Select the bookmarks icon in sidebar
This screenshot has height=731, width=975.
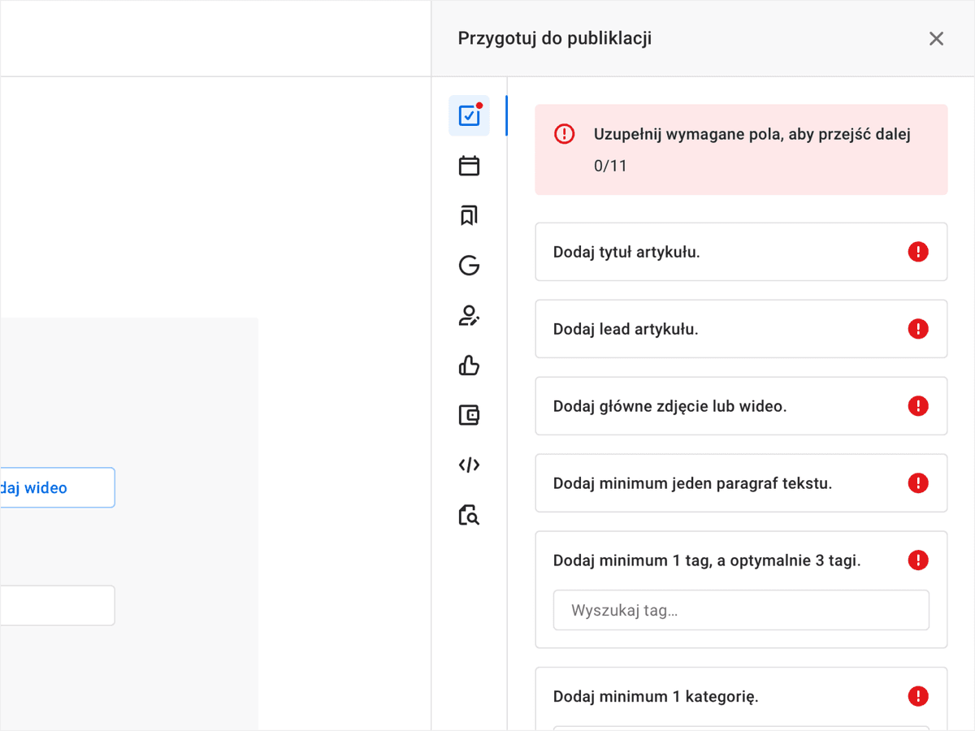coord(469,215)
